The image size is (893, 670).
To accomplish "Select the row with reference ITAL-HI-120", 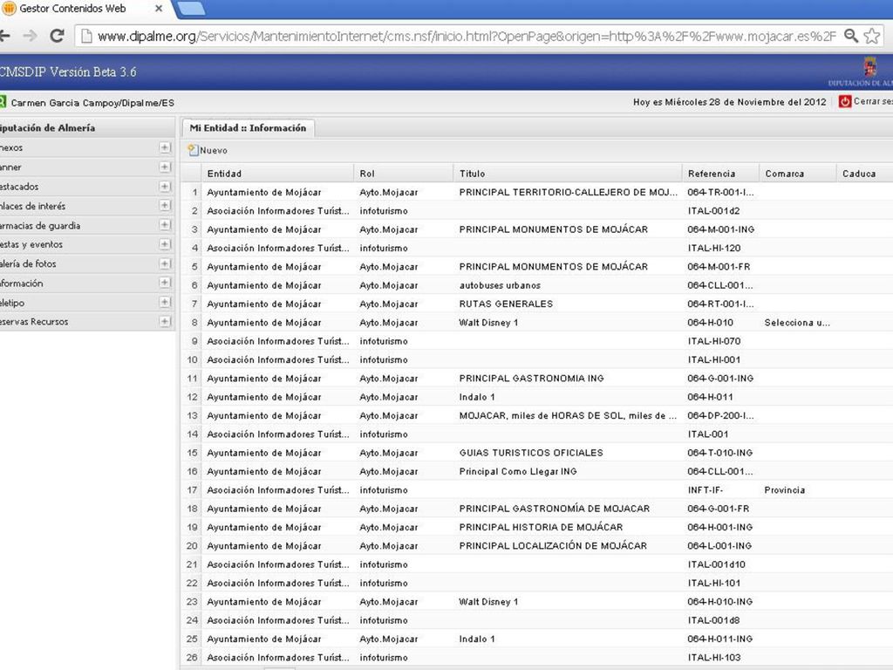I will [x=537, y=248].
